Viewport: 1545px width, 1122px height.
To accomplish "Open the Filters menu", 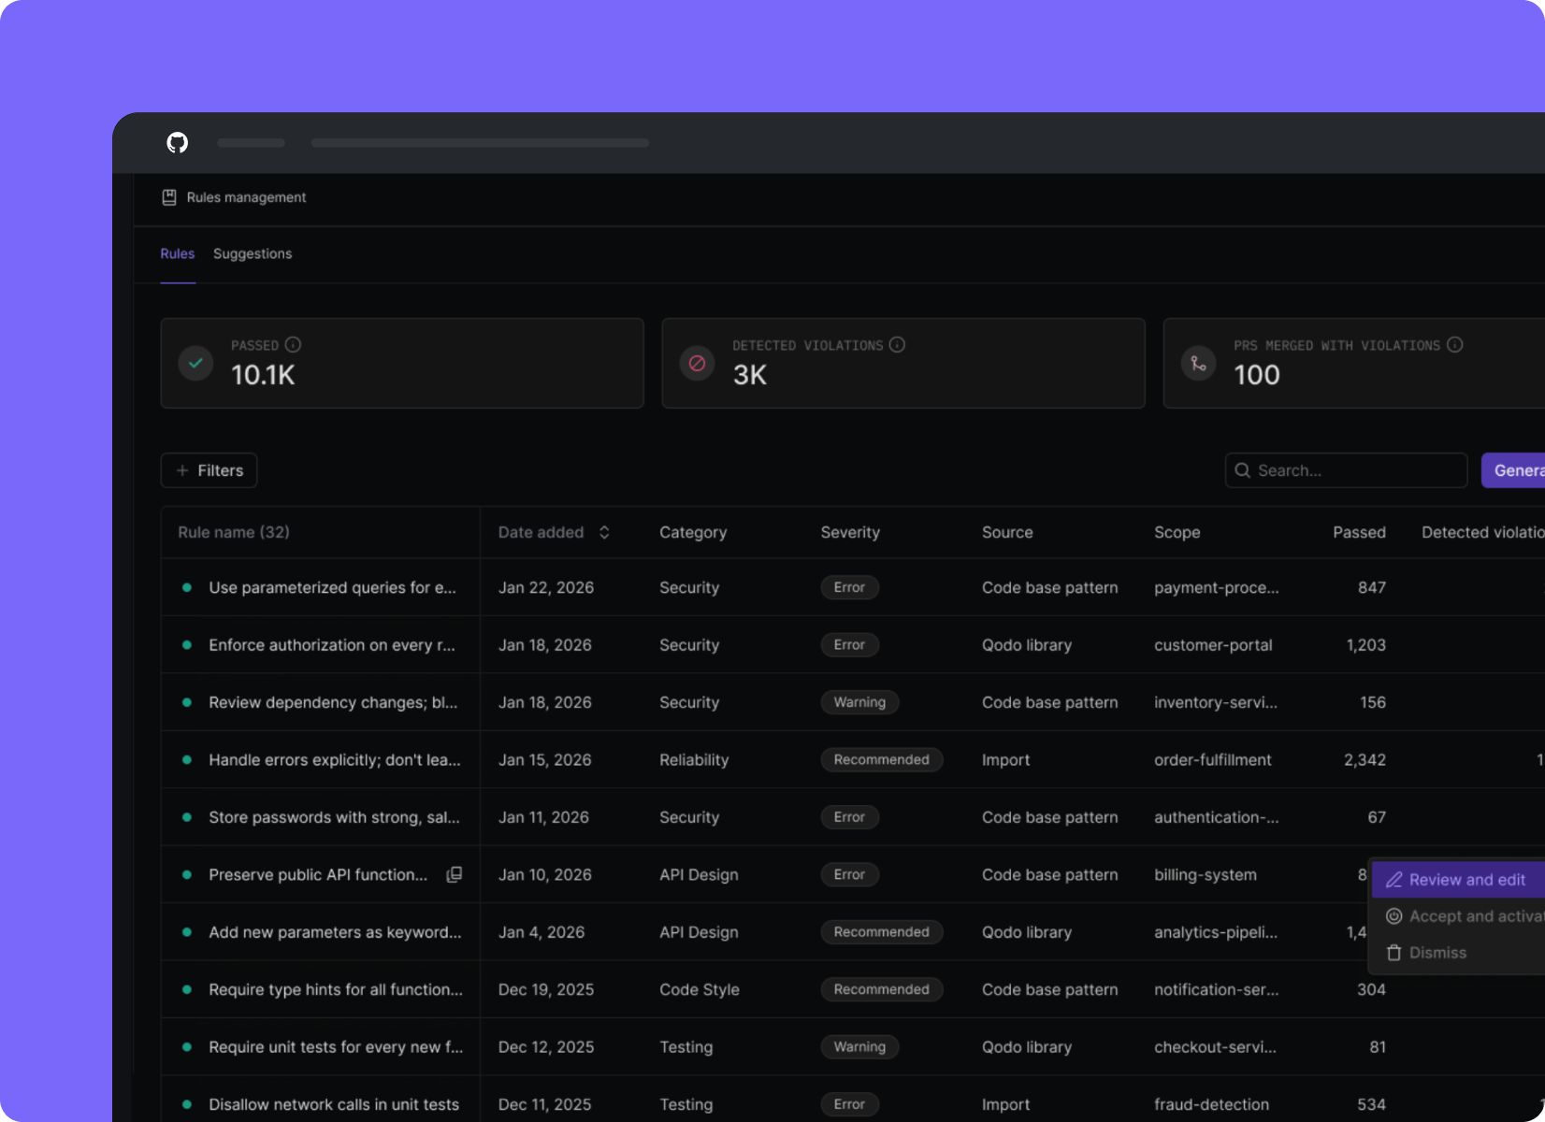I will [x=209, y=470].
